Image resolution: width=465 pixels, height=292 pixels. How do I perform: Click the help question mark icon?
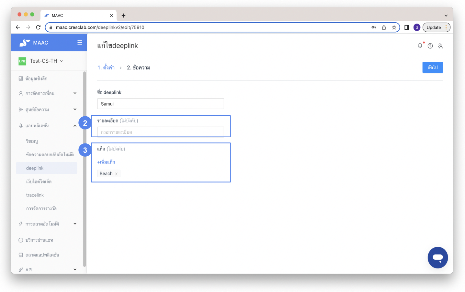[430, 46]
